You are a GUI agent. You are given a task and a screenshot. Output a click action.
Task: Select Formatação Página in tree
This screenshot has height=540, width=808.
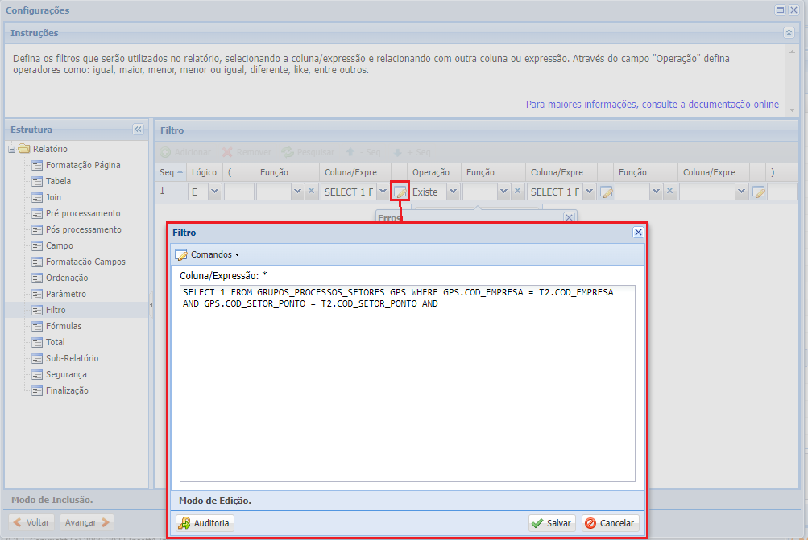(x=83, y=165)
